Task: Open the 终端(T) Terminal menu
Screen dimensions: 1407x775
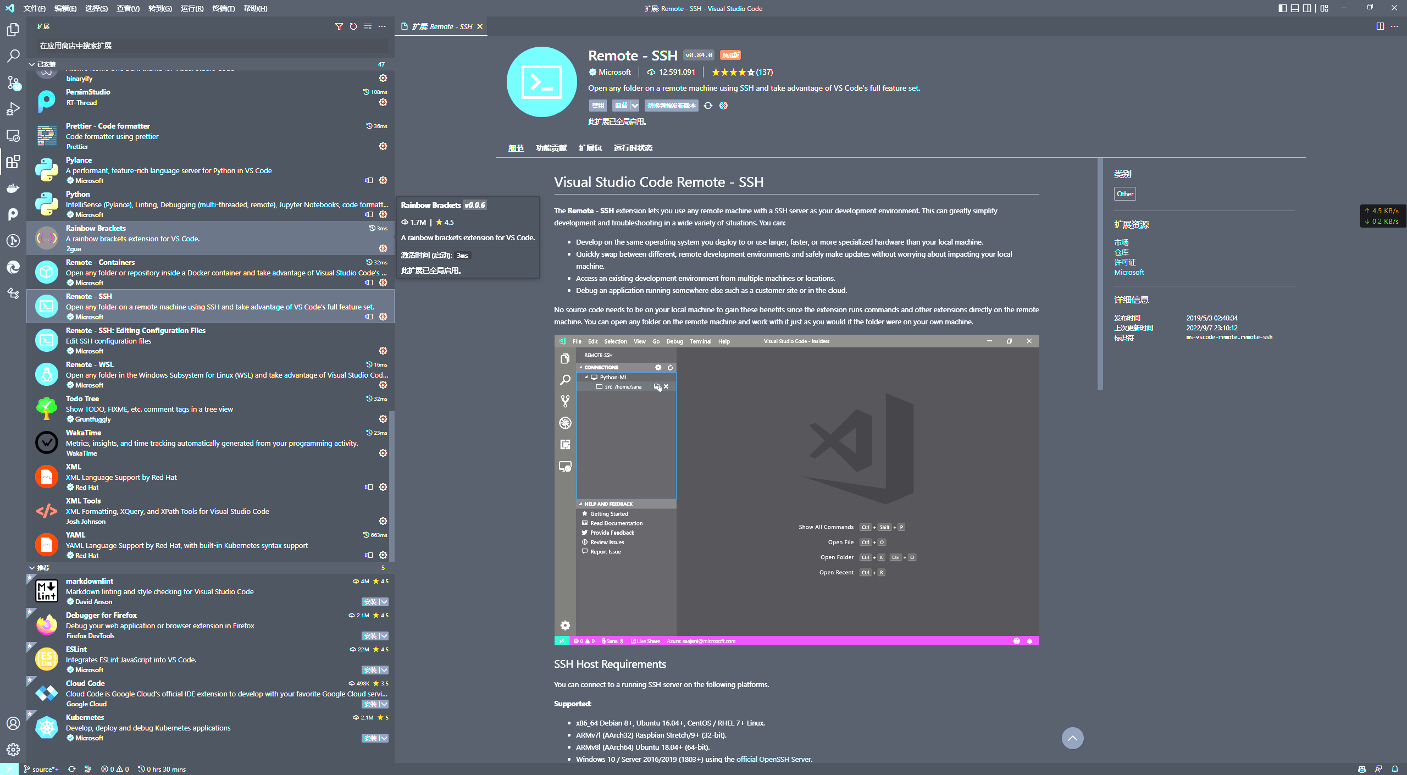Action: coord(224,8)
